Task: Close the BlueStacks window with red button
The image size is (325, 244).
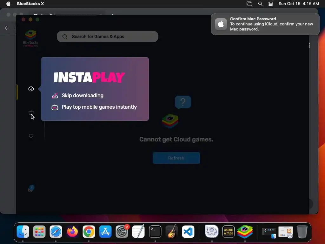Action: (x=23, y=19)
